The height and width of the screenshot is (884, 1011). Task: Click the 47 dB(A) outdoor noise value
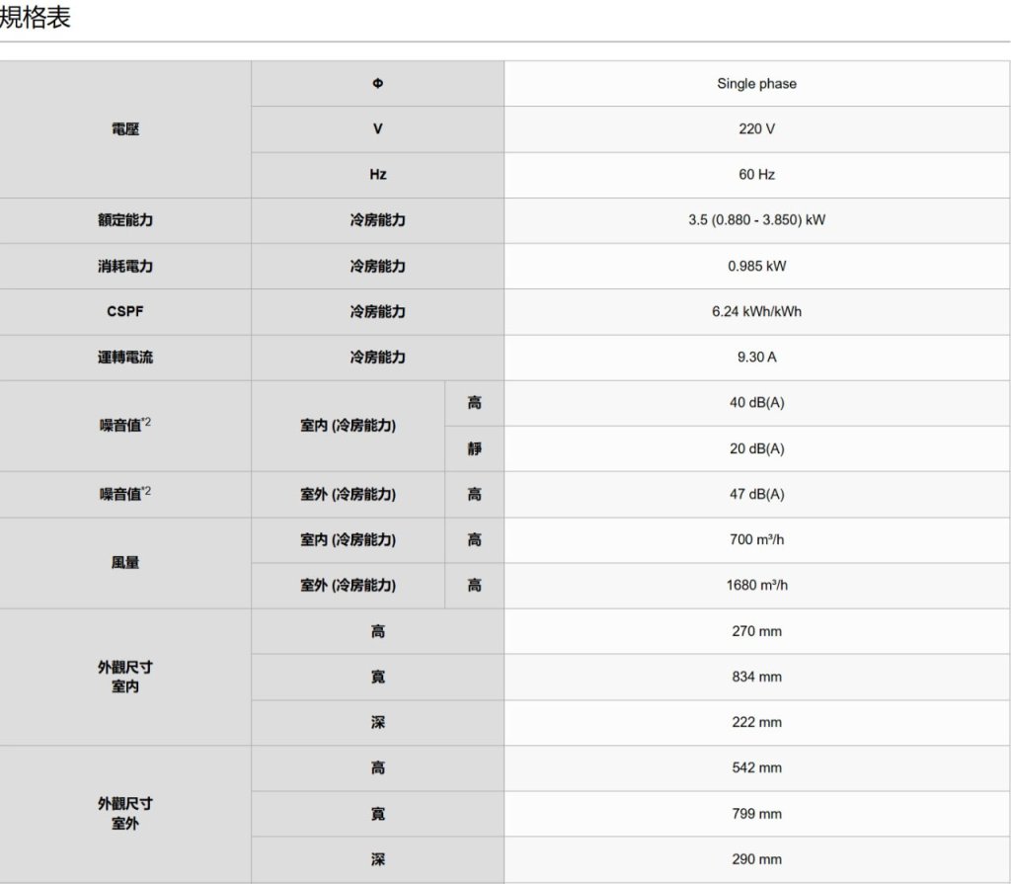(756, 494)
